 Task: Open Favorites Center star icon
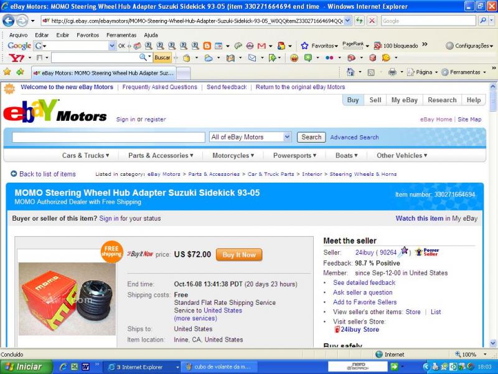click(x=7, y=72)
